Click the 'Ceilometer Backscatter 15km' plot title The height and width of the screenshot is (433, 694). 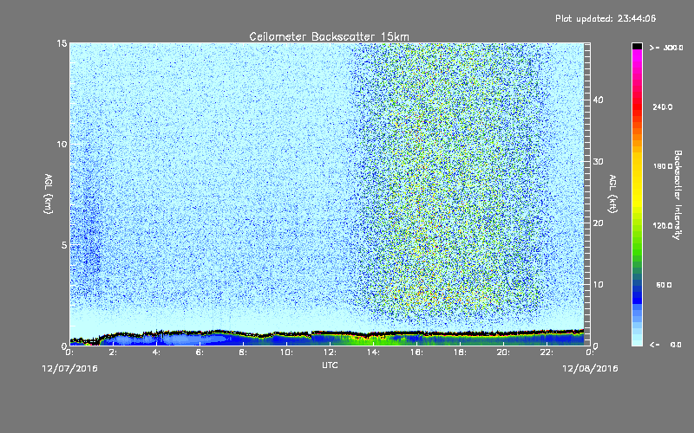pos(329,36)
